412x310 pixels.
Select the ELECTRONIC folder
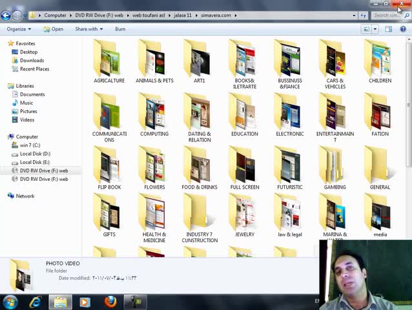pos(290,115)
